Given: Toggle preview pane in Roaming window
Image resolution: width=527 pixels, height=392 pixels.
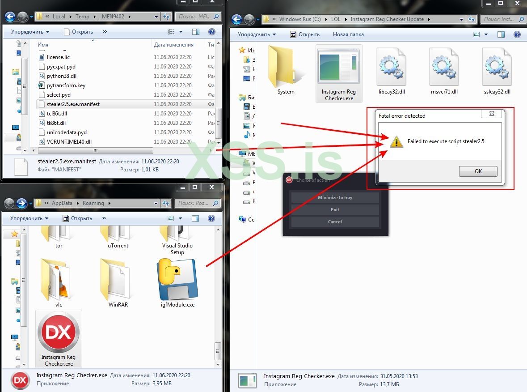Looking at the screenshot, I should 195,218.
